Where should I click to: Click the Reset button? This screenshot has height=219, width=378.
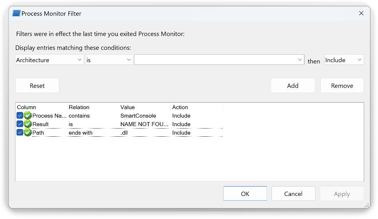[x=37, y=86]
